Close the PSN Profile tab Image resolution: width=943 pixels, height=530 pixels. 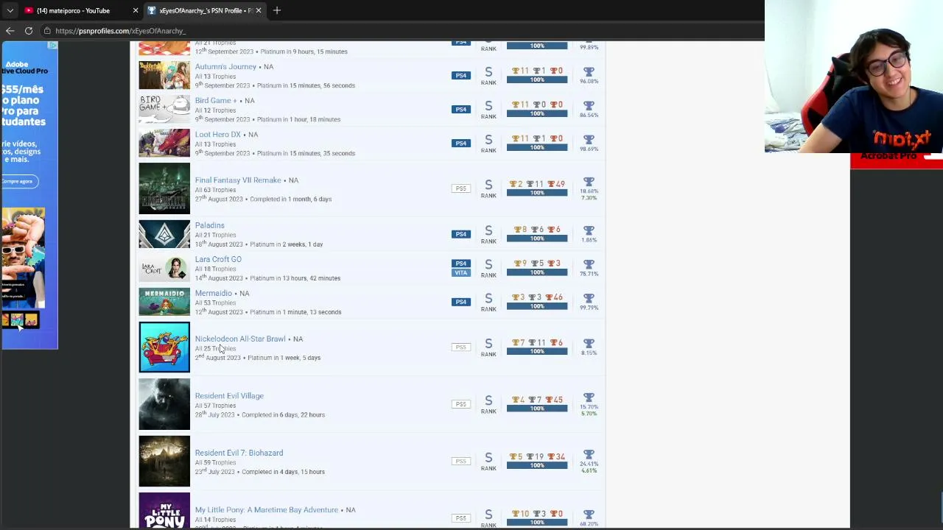pyautogui.click(x=258, y=10)
